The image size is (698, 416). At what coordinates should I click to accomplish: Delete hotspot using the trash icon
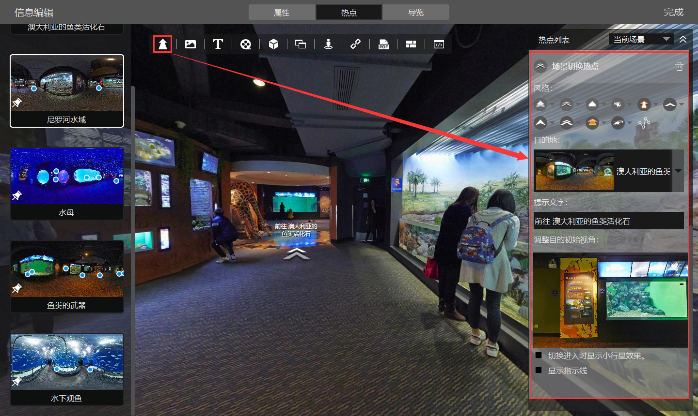(x=679, y=66)
